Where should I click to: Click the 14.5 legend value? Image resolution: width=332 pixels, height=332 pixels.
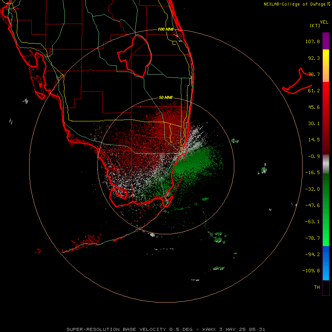tap(314, 140)
